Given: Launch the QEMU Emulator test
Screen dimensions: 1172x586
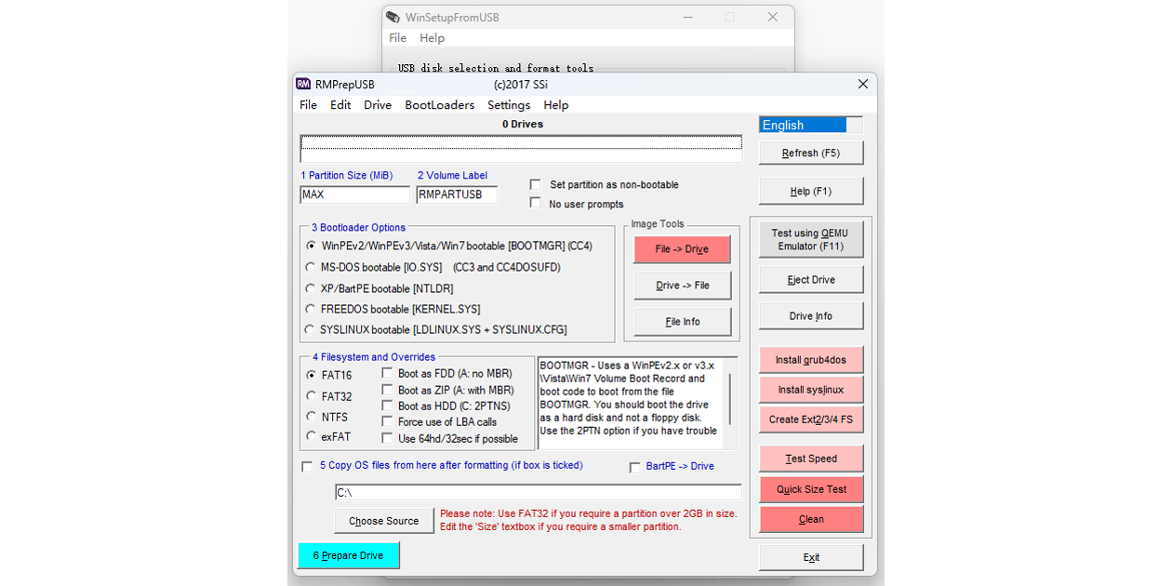Looking at the screenshot, I should pyautogui.click(x=810, y=239).
